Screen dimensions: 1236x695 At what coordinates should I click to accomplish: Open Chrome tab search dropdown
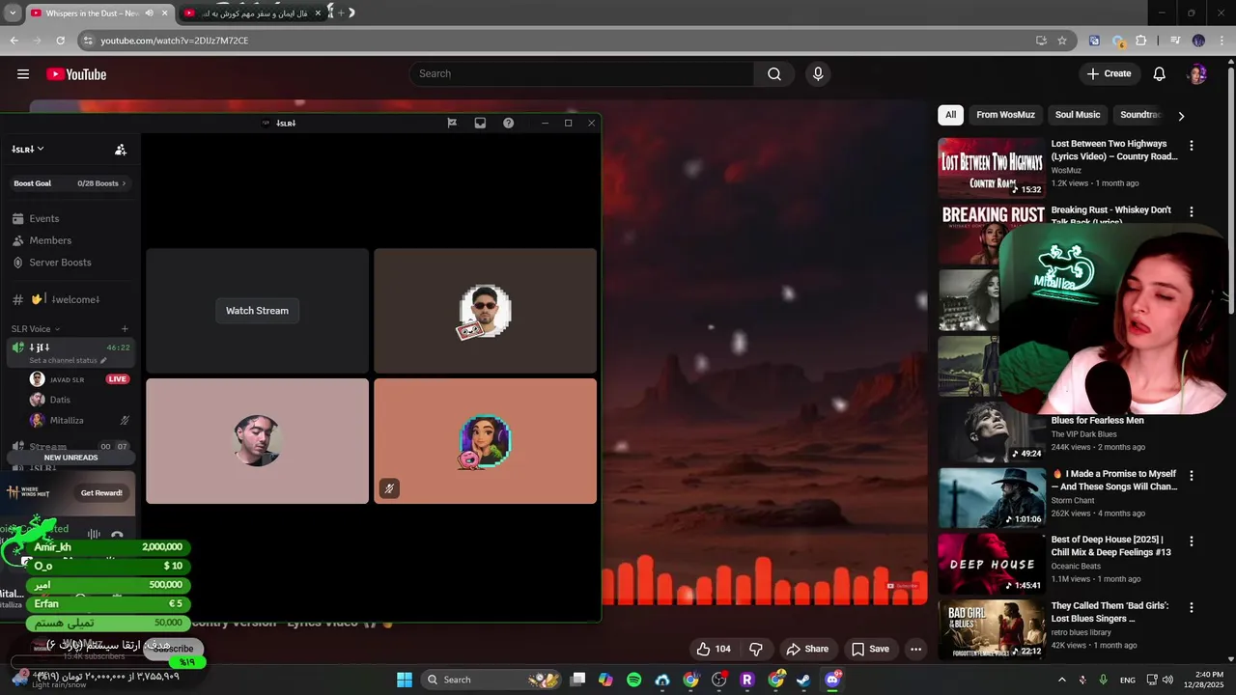click(13, 14)
